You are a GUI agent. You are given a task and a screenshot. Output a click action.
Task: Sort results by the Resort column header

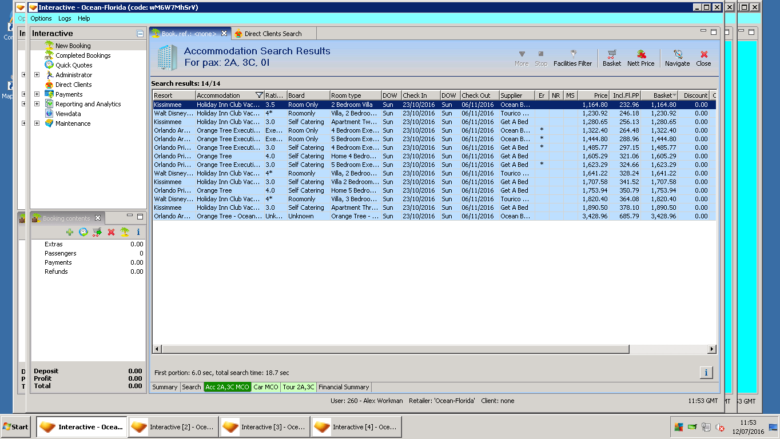coord(174,95)
